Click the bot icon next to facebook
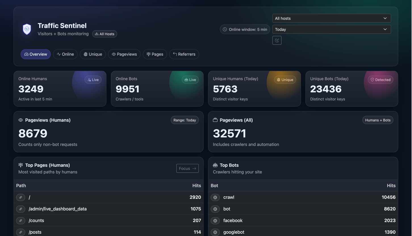 click(x=215, y=220)
